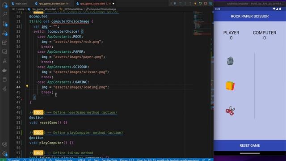
Task: Tap the paper image in emulator
Action: click(x=230, y=86)
